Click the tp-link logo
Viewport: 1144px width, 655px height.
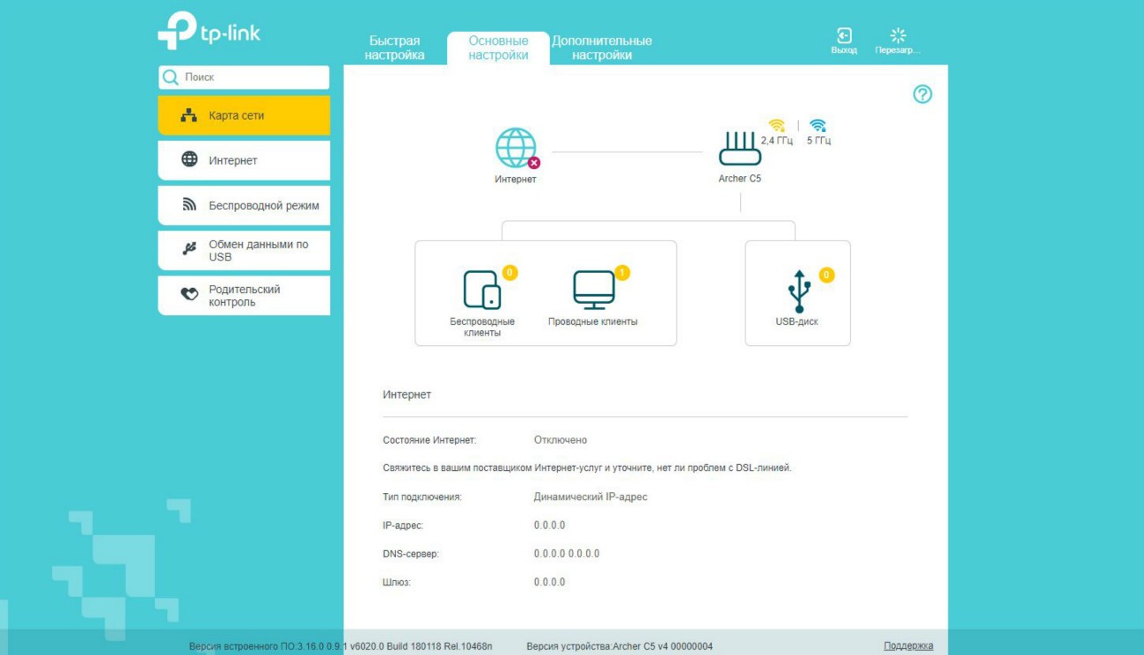point(209,31)
